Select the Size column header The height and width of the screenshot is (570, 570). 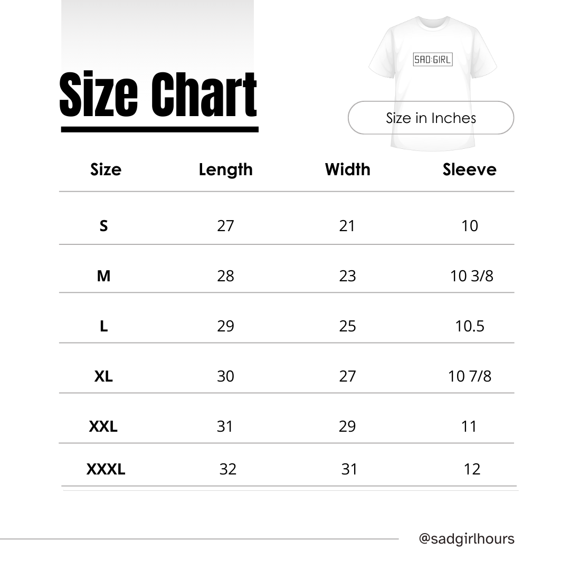click(x=106, y=169)
